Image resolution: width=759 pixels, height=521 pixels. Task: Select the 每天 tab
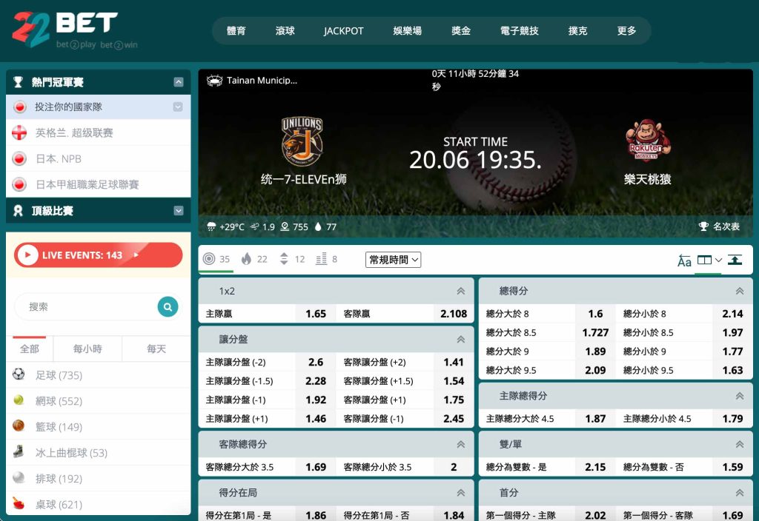coord(156,349)
